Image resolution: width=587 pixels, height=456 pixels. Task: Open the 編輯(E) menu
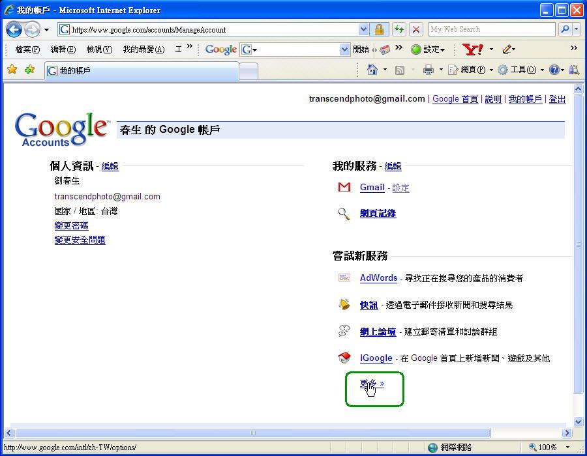[x=63, y=50]
